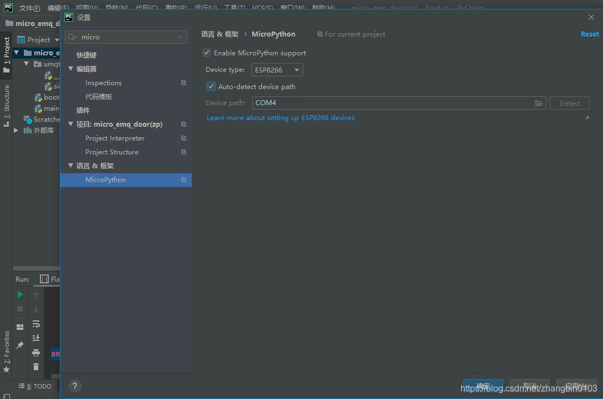Open the 1: Project tool window tab
The image size is (603, 399).
pyautogui.click(x=7, y=55)
